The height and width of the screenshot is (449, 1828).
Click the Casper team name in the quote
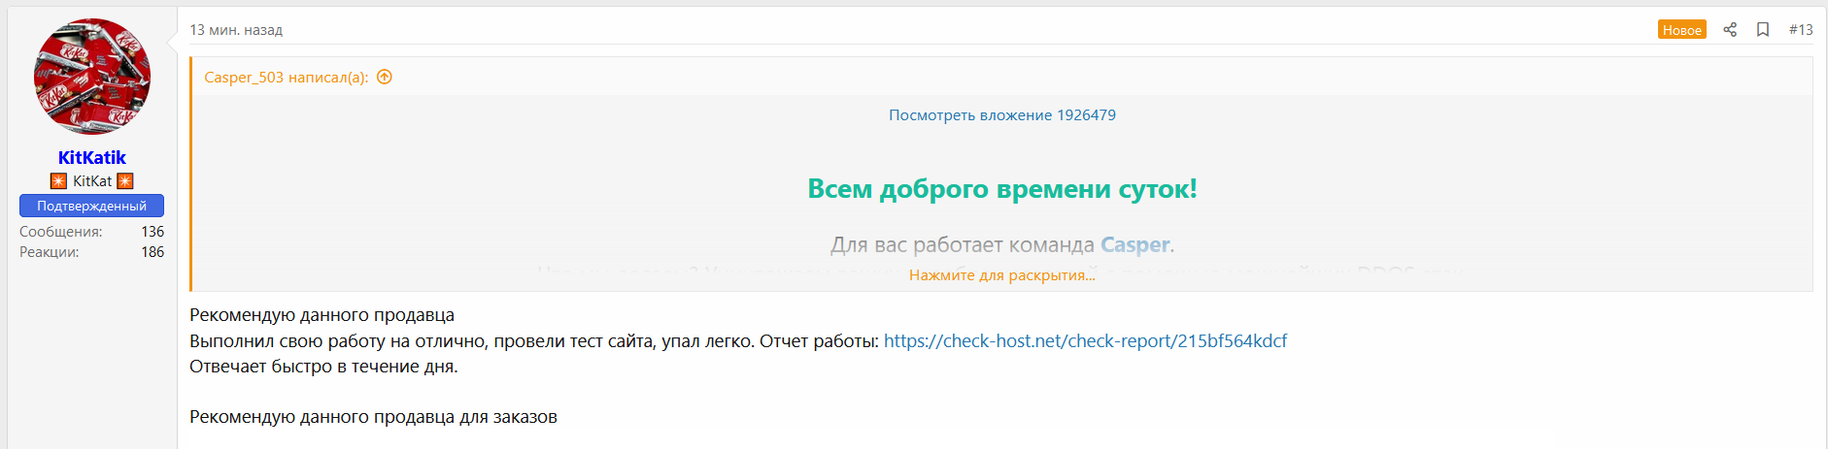click(1134, 245)
